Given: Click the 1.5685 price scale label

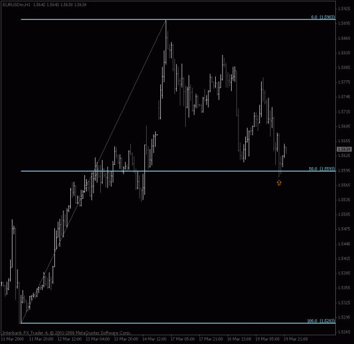Looking at the screenshot, I should click(344, 126).
